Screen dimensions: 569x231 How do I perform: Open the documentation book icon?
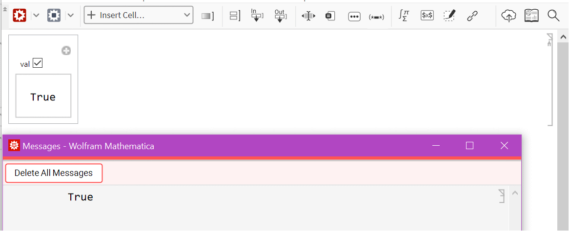coord(531,15)
